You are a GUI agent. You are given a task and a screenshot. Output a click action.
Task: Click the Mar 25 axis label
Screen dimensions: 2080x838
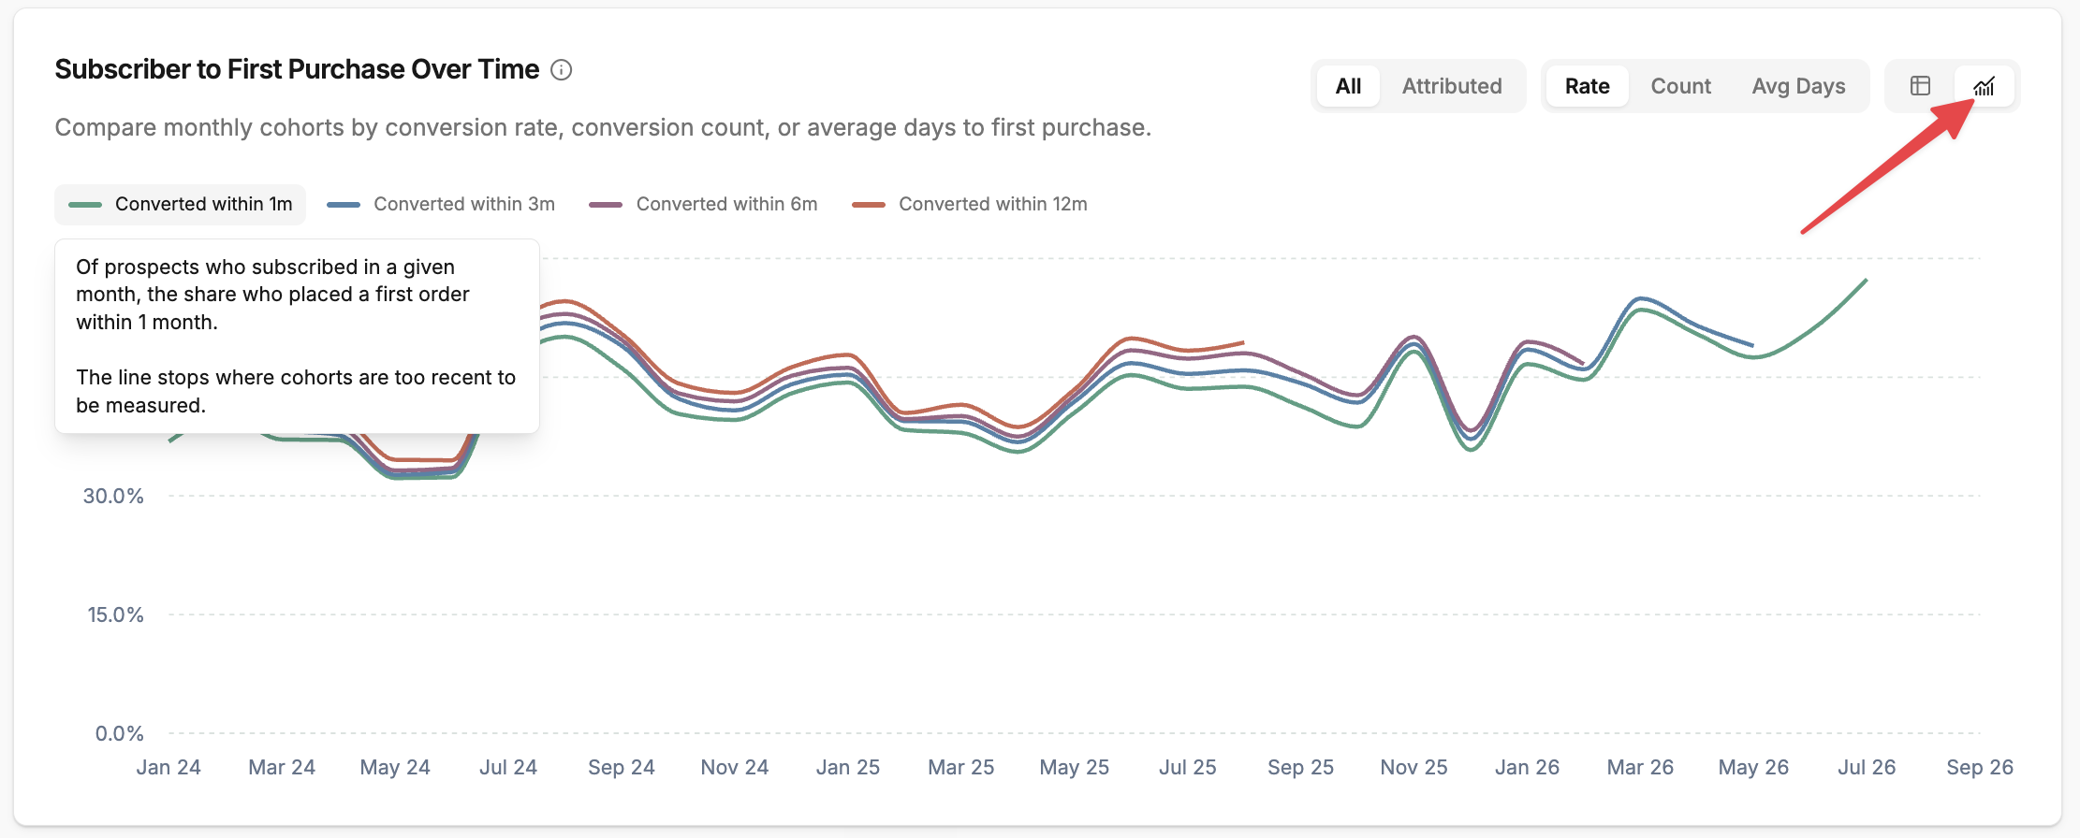click(x=960, y=767)
